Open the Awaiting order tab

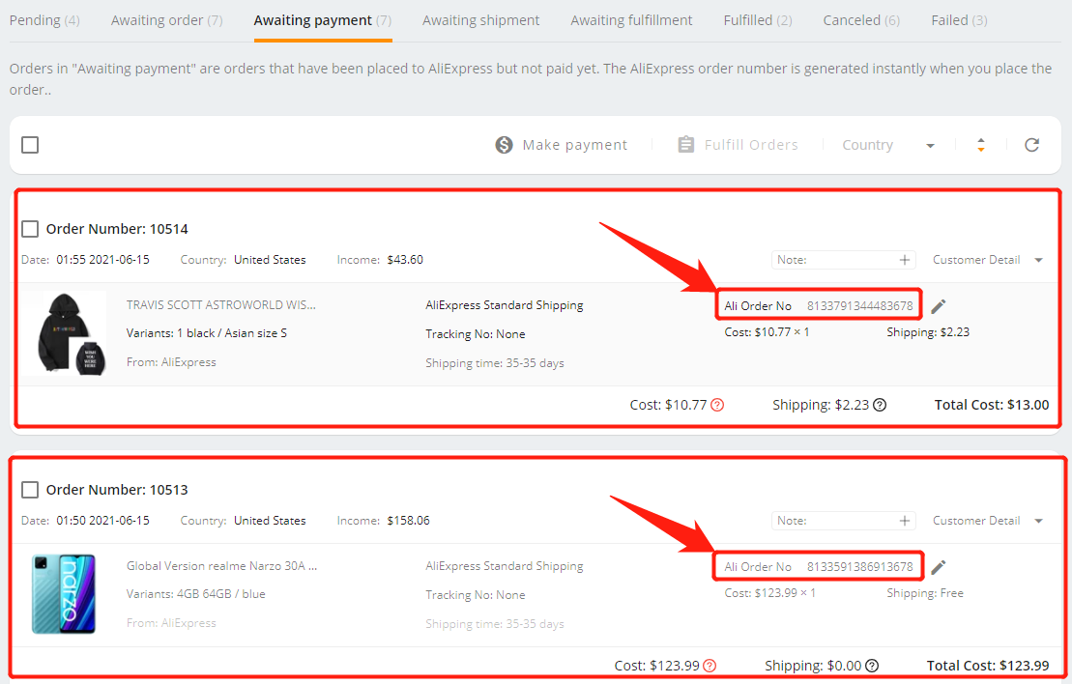coord(167,20)
